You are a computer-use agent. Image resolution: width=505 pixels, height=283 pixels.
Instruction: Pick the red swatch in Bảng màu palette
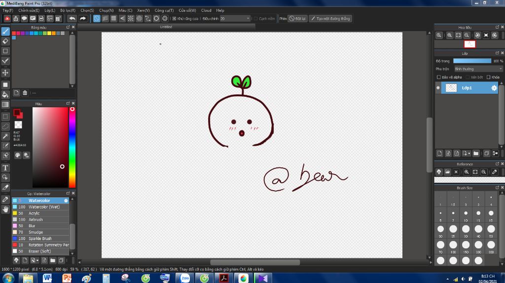pyautogui.click(x=14, y=33)
